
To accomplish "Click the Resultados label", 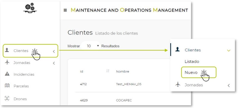I will (110, 46).
